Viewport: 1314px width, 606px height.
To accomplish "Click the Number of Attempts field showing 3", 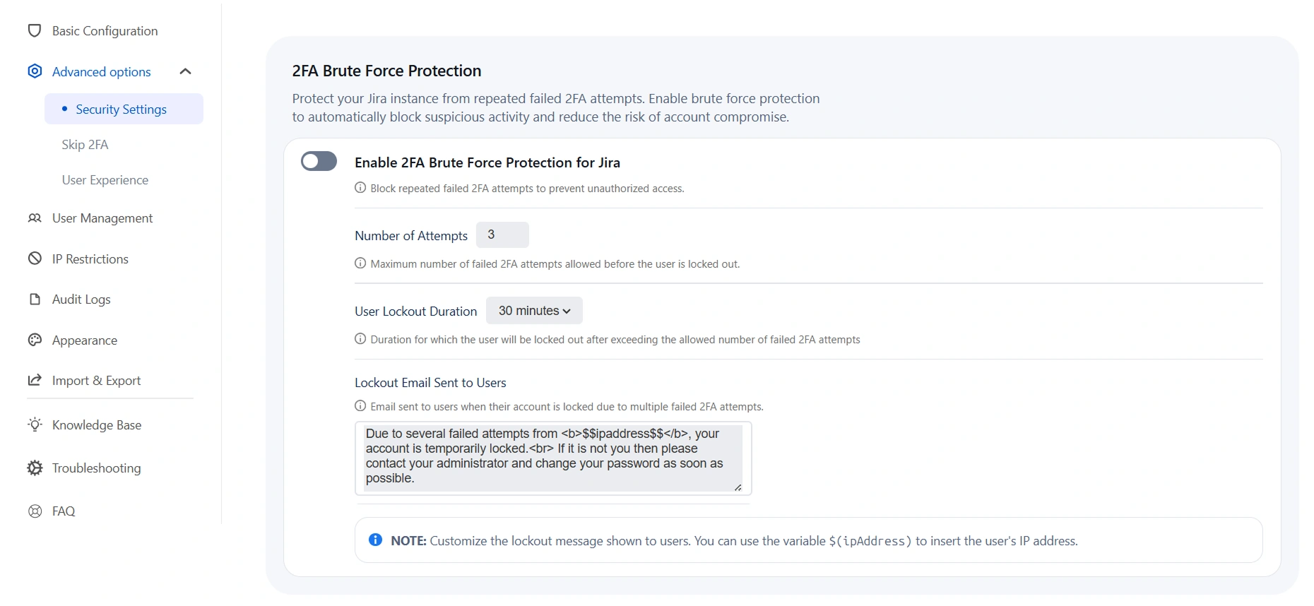I will point(503,234).
